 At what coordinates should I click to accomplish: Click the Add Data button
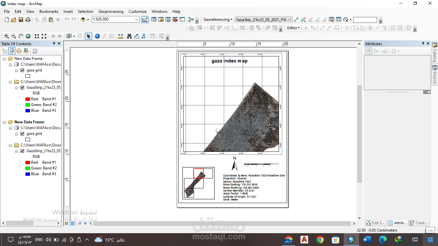[83, 20]
